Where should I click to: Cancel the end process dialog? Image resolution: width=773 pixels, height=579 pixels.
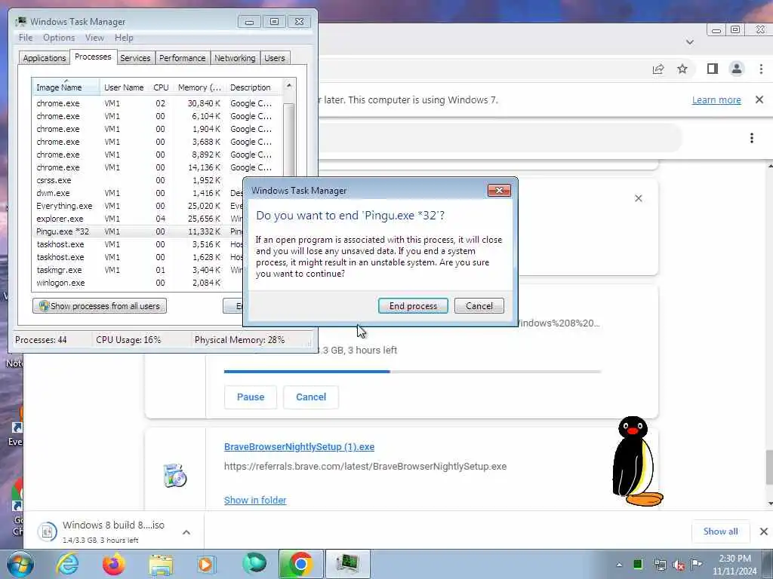(479, 306)
